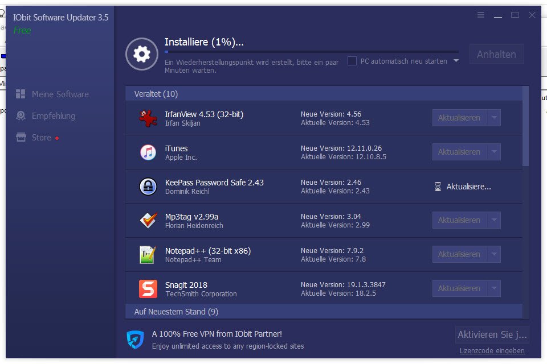547x364 pixels.
Task: Click the hourglass icon beside Aktualisiere...
Action: click(x=438, y=187)
